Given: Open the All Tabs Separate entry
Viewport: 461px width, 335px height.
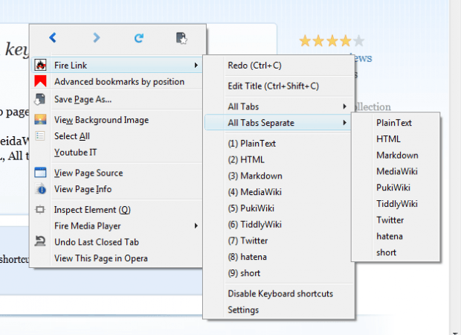Looking at the screenshot, I should [x=278, y=122].
